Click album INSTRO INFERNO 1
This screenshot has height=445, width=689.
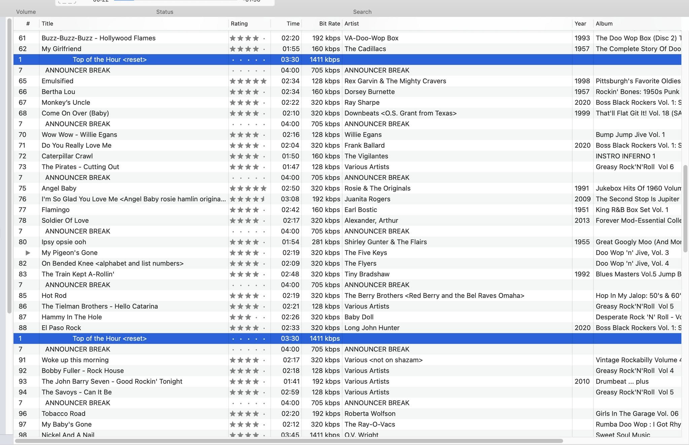tap(625, 156)
